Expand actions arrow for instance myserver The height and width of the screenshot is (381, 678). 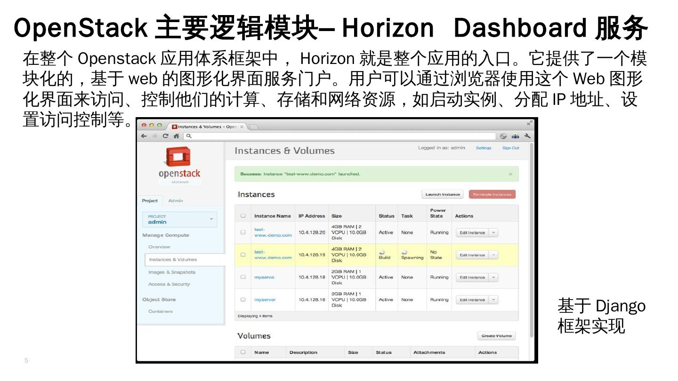click(493, 300)
